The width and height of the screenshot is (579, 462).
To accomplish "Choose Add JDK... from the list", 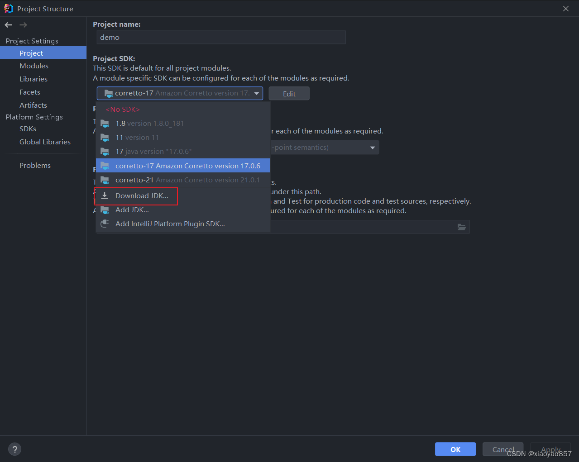I will (x=183, y=210).
